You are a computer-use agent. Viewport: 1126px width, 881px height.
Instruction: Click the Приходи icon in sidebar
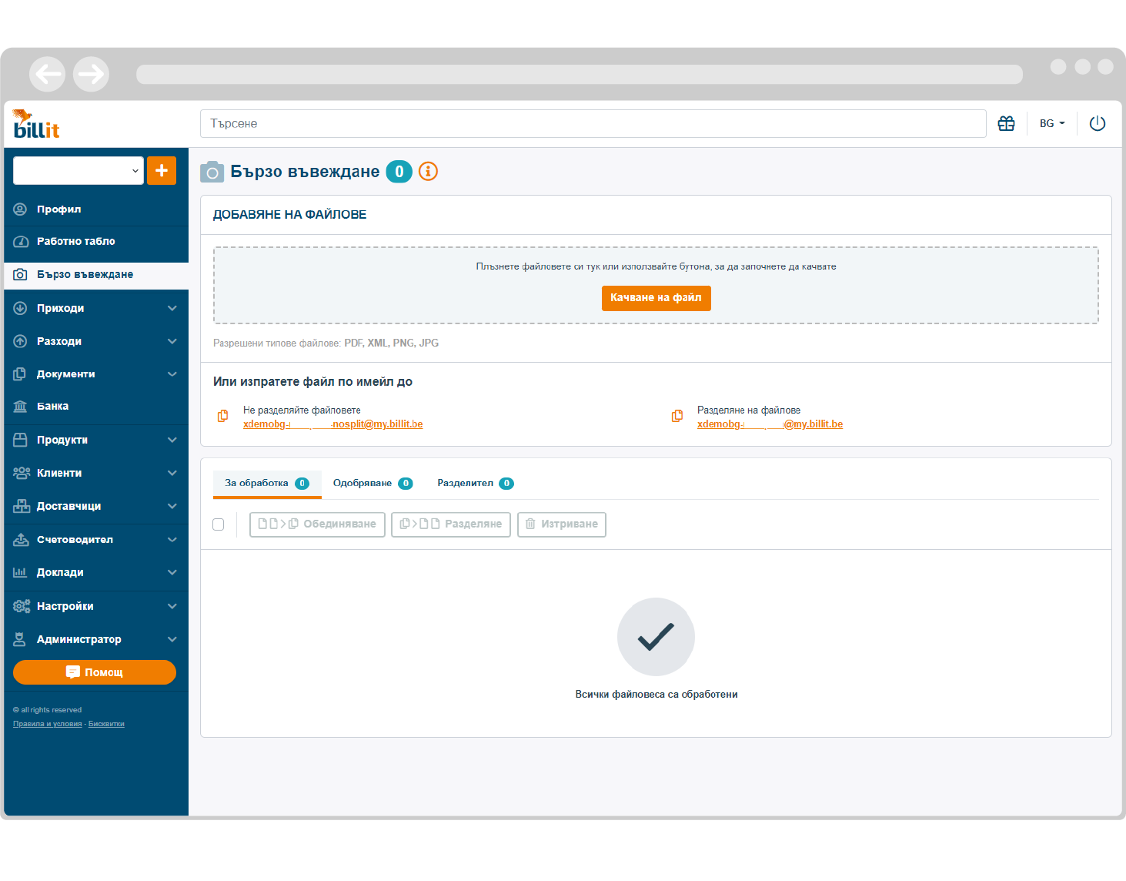coord(20,308)
